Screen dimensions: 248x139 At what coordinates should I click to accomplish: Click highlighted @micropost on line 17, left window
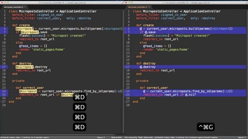[x=24, y=67]
